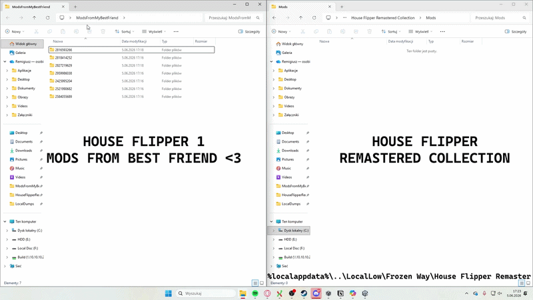Image resolution: width=533 pixels, height=300 pixels.
Task: Click the up-arrow in the Mods window
Action: [x=301, y=18]
